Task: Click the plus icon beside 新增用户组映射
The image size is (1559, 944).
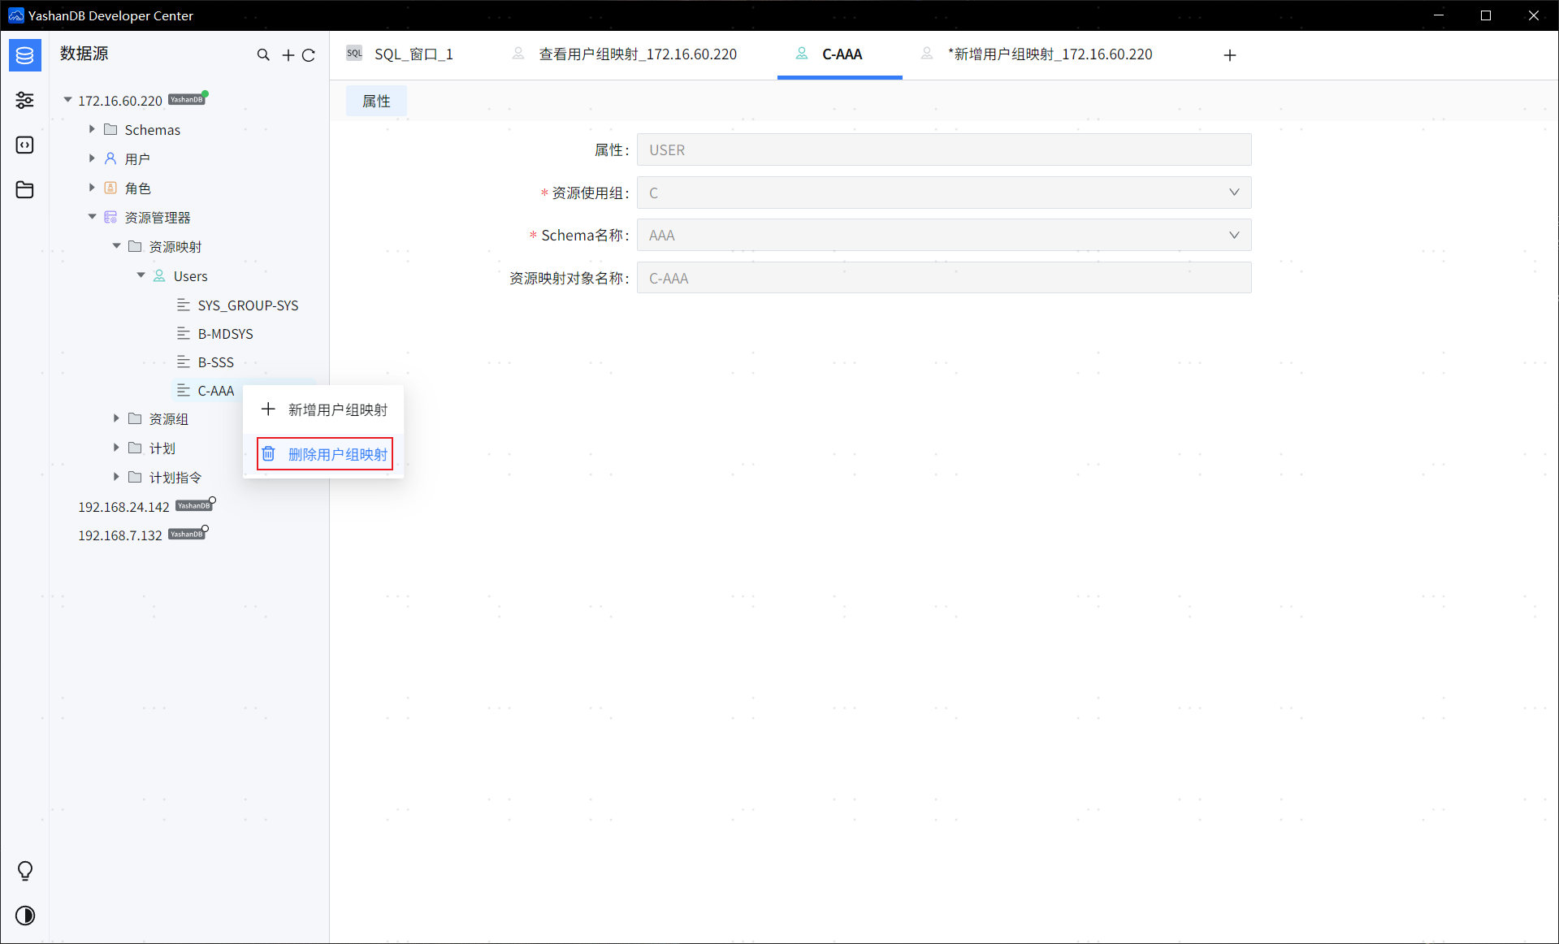Action: 269,409
